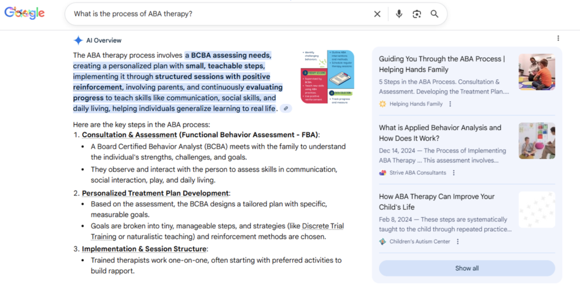580x290 pixels.
Task: Click bullet "They observe and interact with the person"
Action: 214,175
